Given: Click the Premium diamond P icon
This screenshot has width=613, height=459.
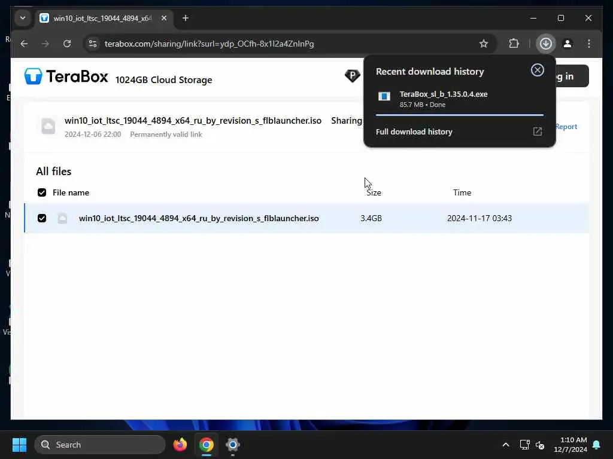Looking at the screenshot, I should click(x=352, y=76).
